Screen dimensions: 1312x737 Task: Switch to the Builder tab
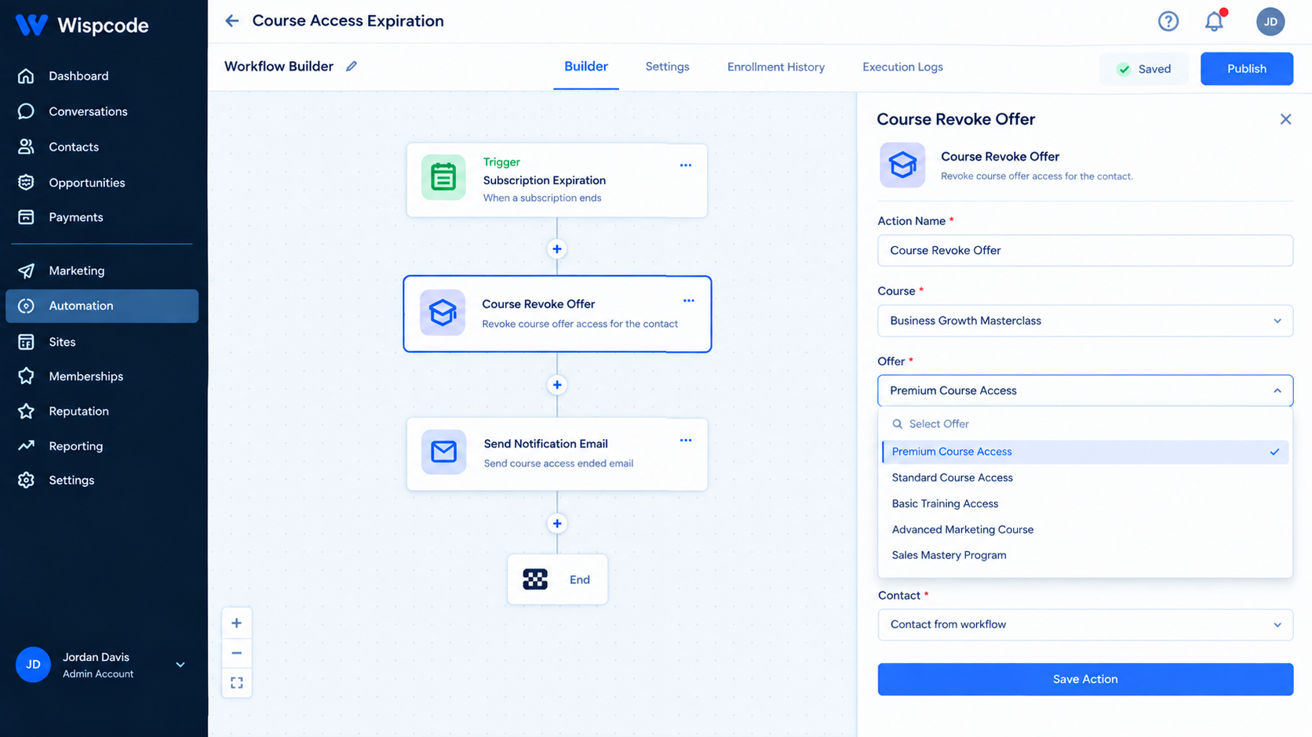coord(585,67)
